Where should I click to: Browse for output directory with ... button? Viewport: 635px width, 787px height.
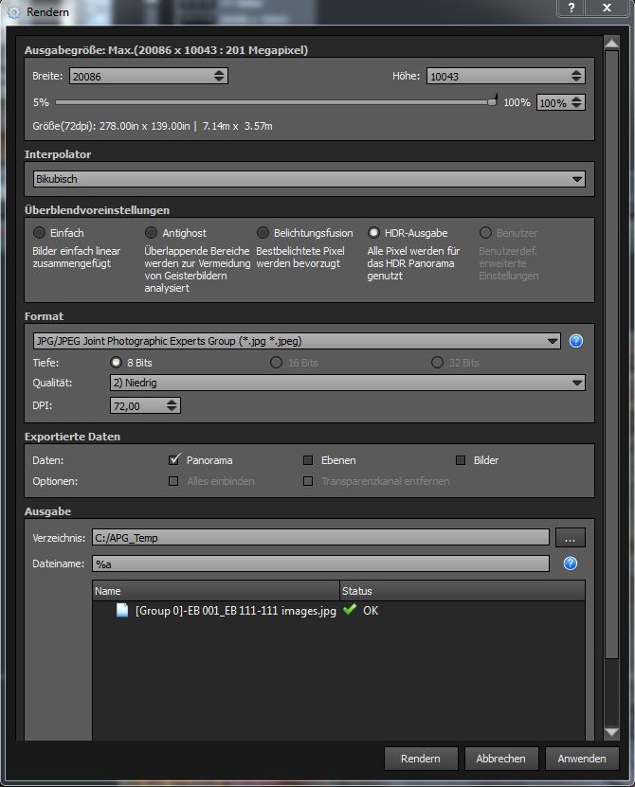[x=570, y=538]
